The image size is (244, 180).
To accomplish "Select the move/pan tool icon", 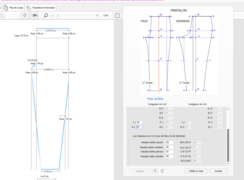I will [25, 15].
